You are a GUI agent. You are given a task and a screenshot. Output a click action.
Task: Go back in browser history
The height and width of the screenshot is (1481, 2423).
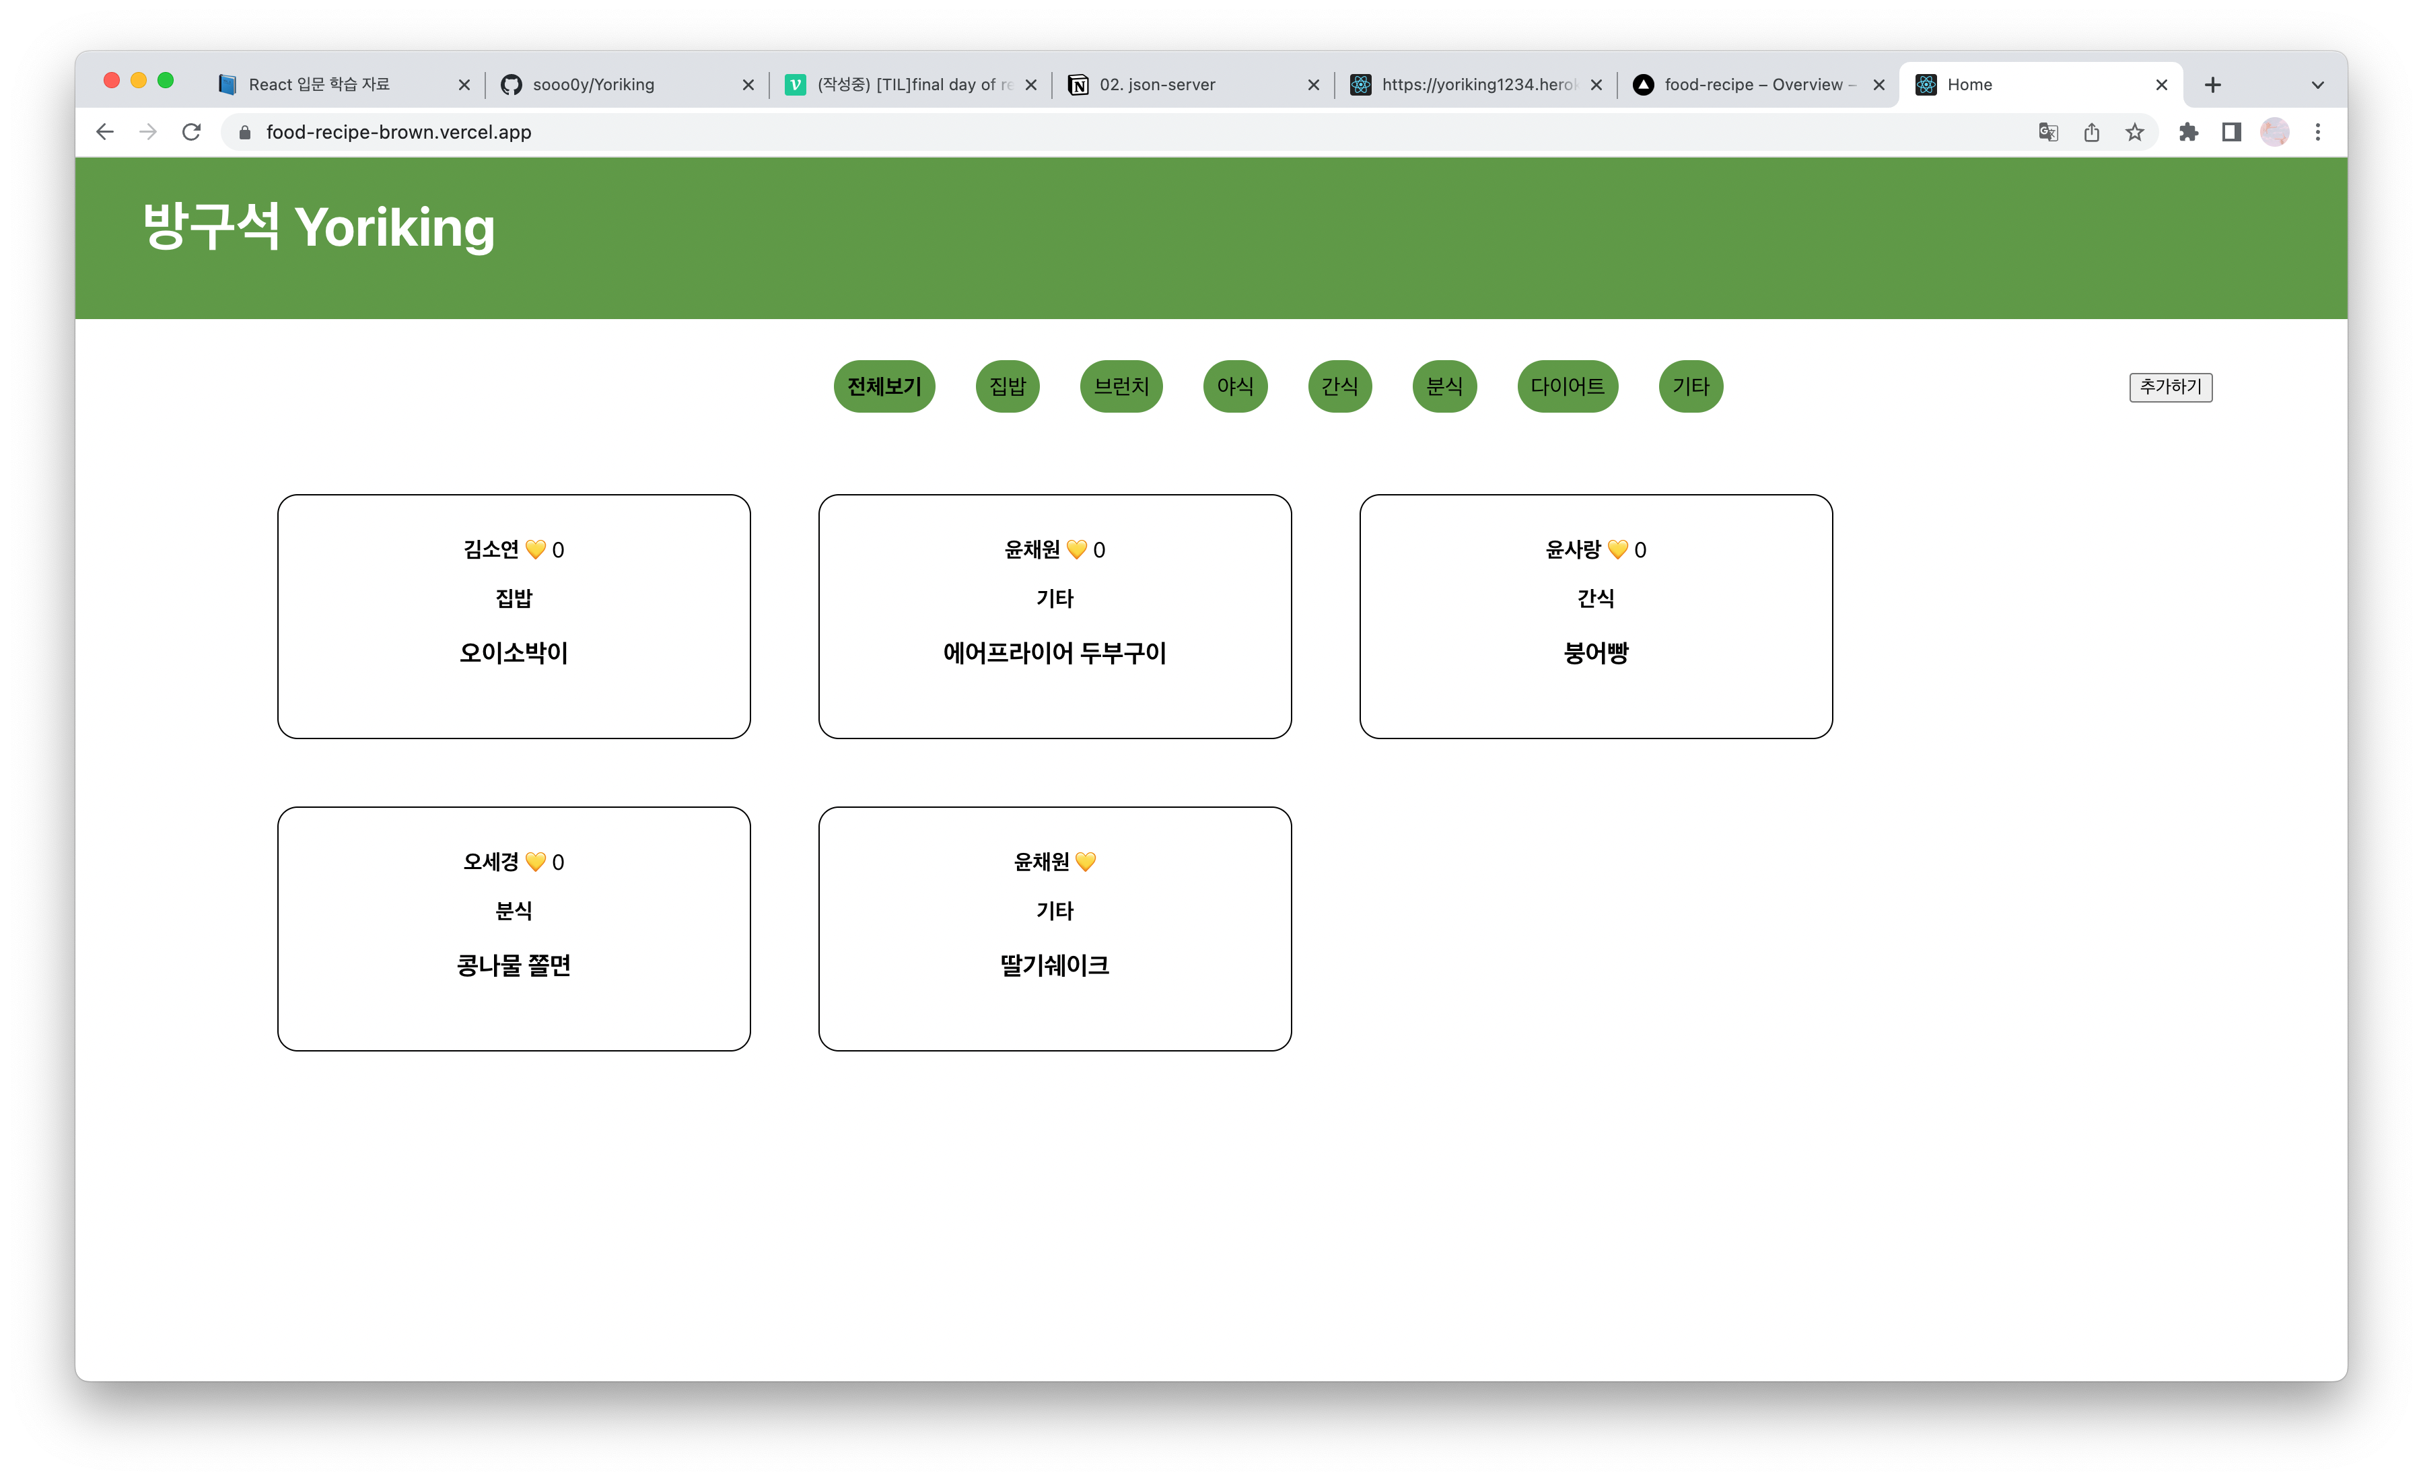click(x=104, y=131)
